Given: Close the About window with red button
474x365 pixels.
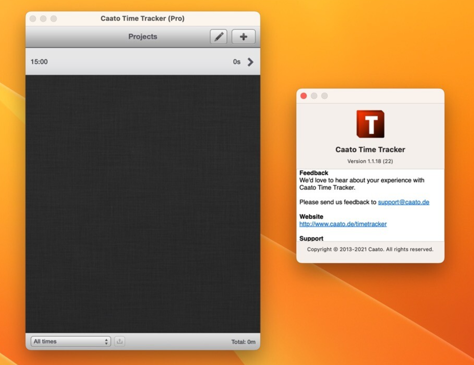Looking at the screenshot, I should tap(303, 96).
